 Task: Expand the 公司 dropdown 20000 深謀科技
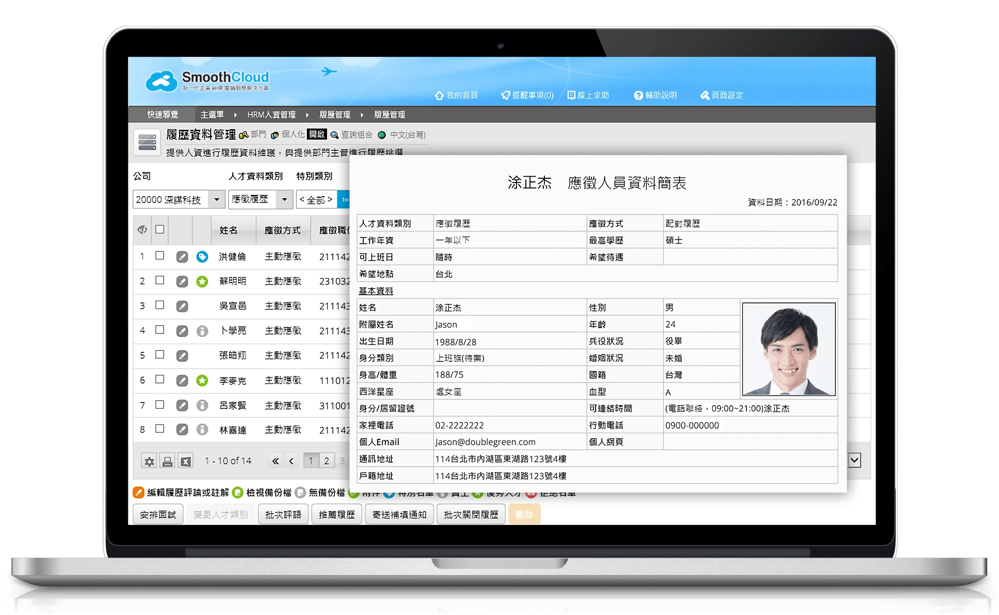coord(216,199)
